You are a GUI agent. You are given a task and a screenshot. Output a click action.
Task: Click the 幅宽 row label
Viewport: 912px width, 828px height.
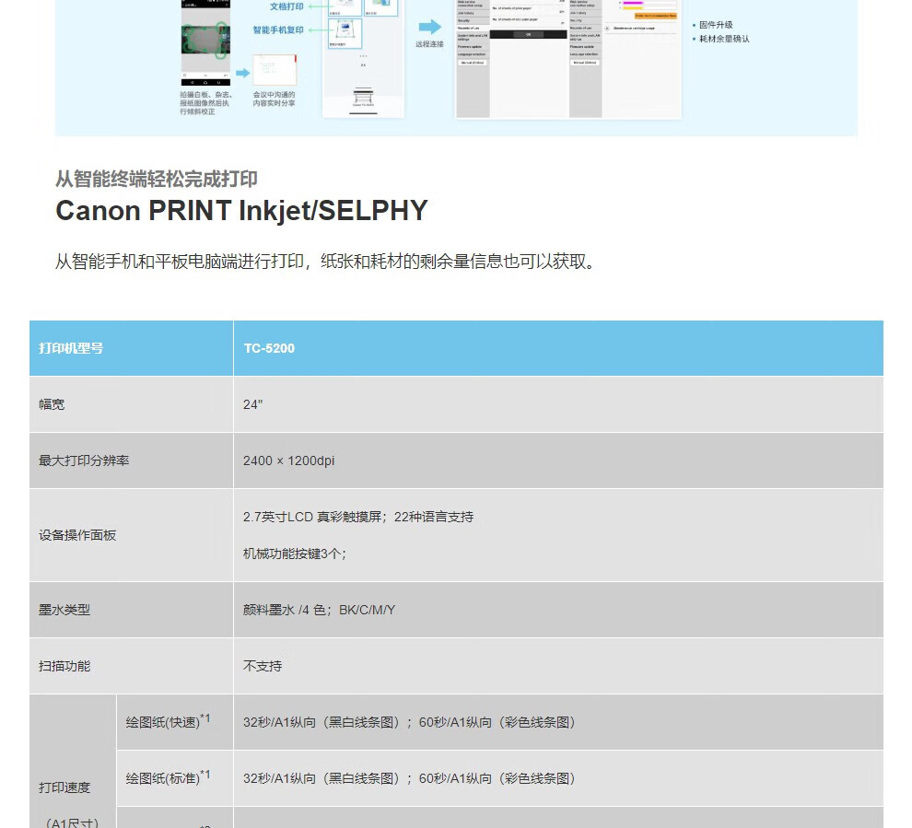coord(52,404)
